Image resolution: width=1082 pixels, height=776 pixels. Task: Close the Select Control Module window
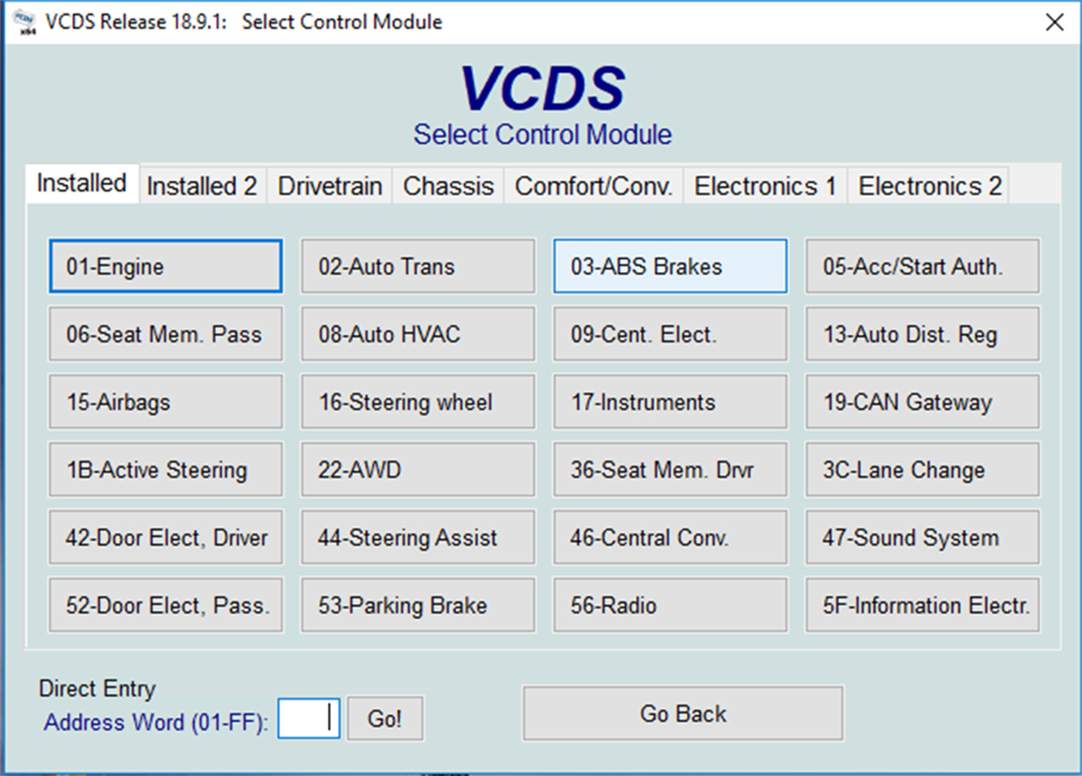(x=1054, y=22)
